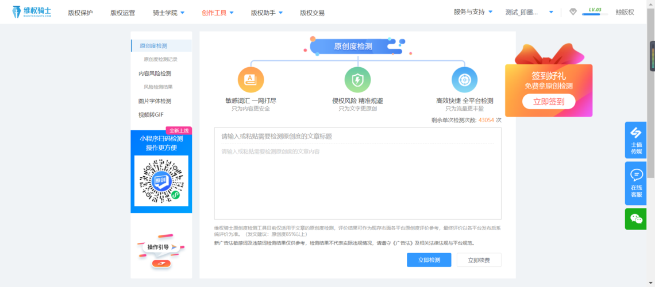Click the 立即续费 button
This screenshot has height=287, width=655.
[479, 260]
